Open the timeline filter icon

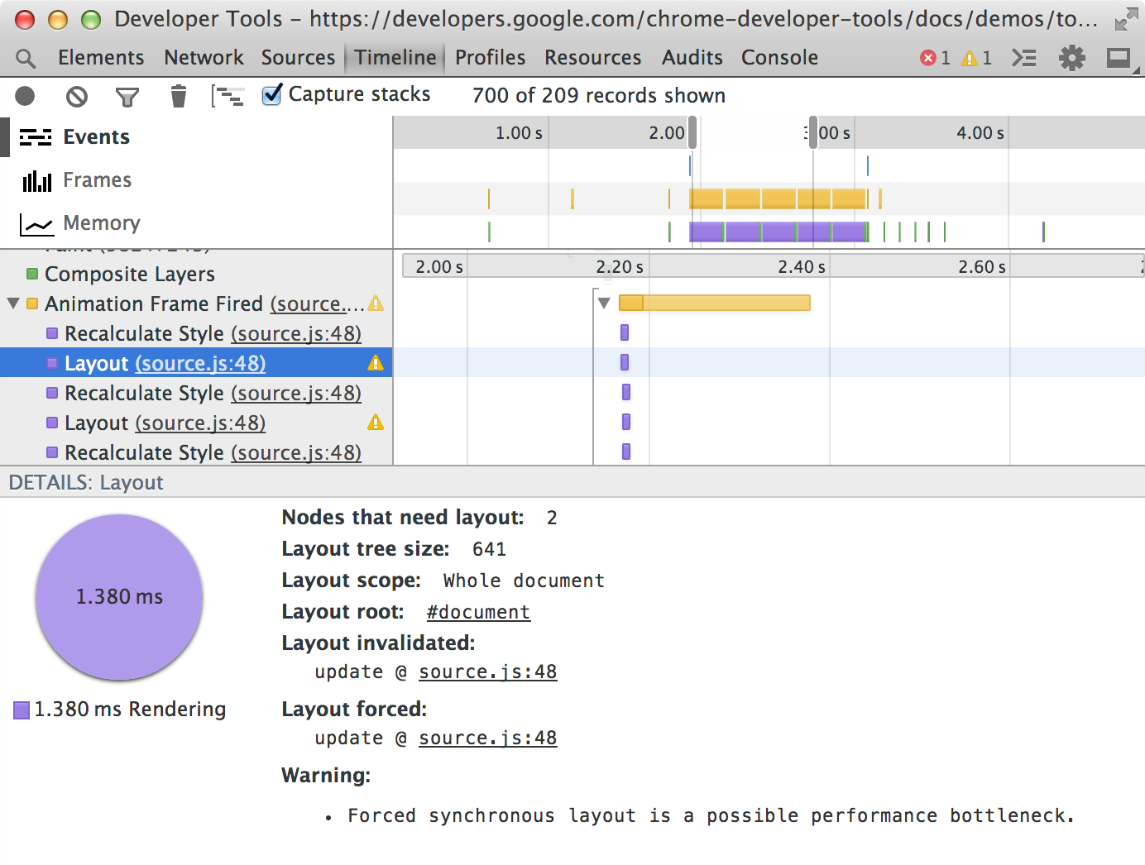127,98
